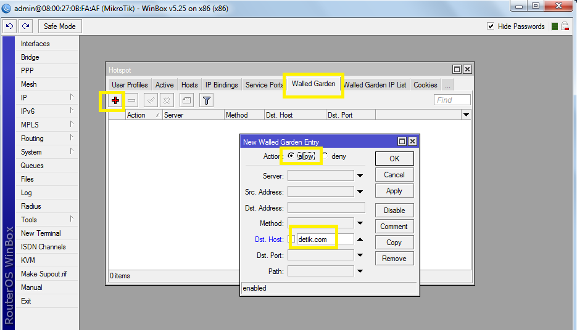Viewport: 577px width, 330px height.
Task: Select the Walled Garden tab
Action: [x=313, y=84]
